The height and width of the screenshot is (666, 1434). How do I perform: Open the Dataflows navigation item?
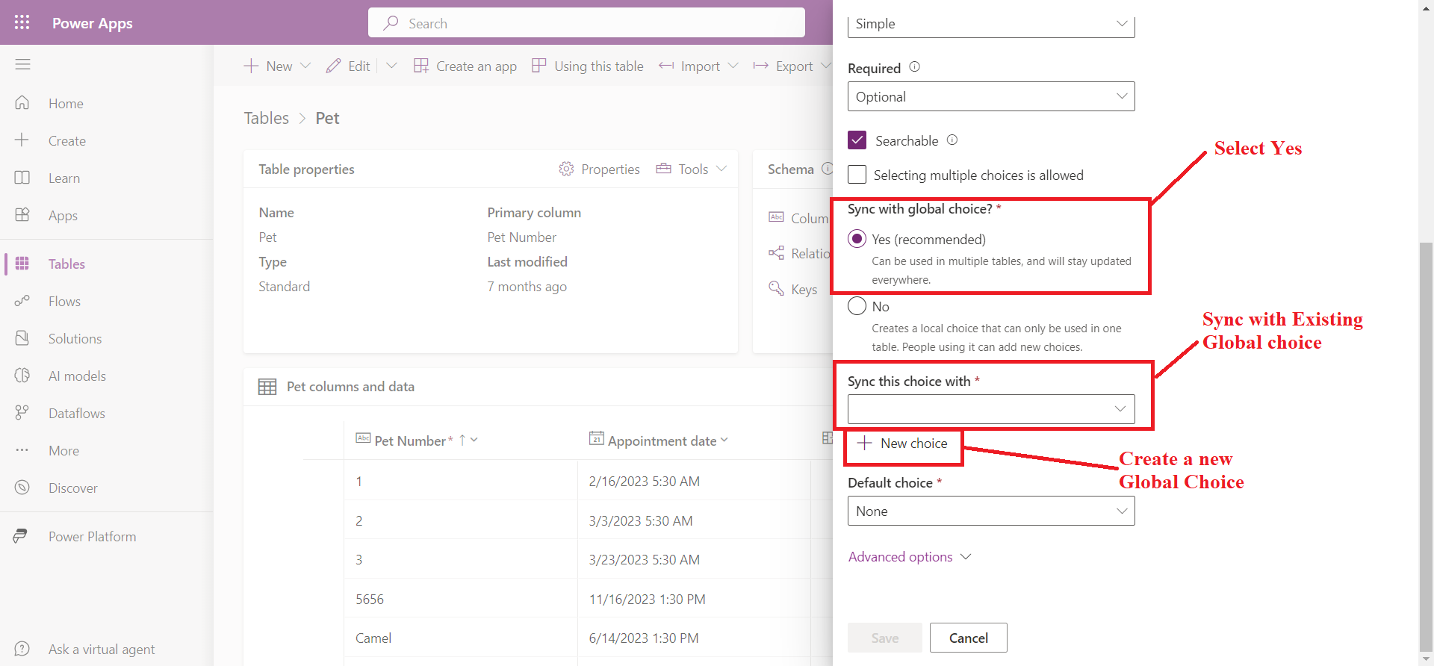(76, 414)
